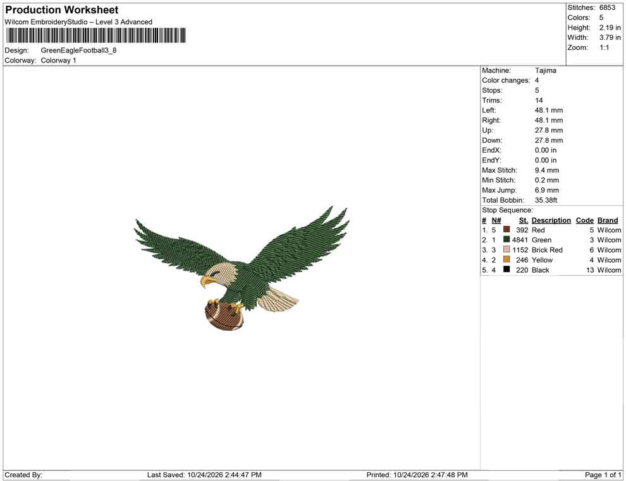626x481 pixels.
Task: Click the Color changes value 4
Action: (x=537, y=81)
